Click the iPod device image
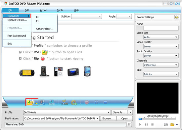 tap(59, 71)
